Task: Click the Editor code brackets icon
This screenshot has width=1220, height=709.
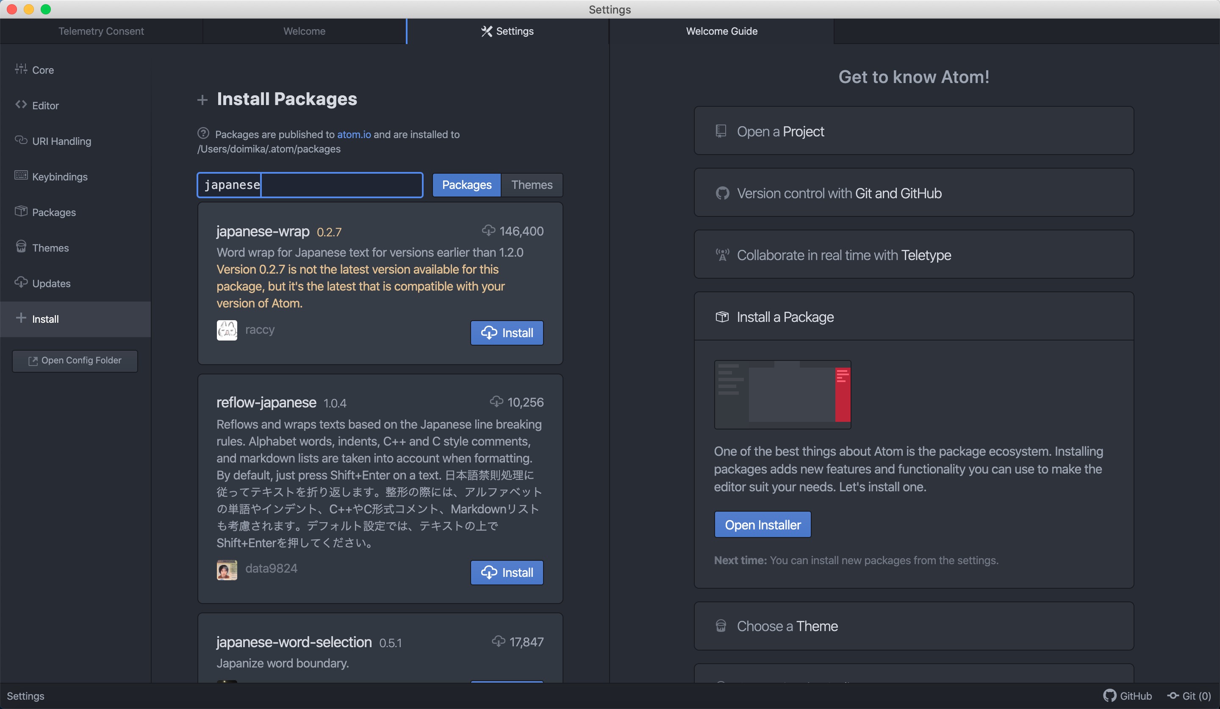Action: click(x=21, y=105)
